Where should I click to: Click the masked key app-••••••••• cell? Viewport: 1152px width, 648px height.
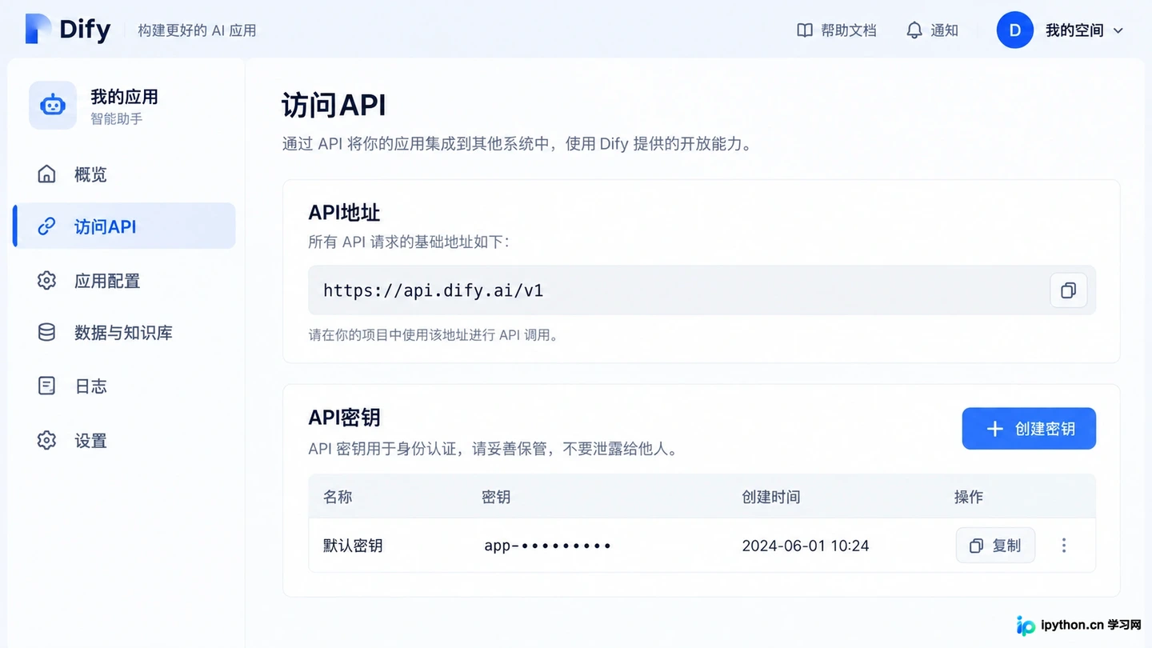547,546
